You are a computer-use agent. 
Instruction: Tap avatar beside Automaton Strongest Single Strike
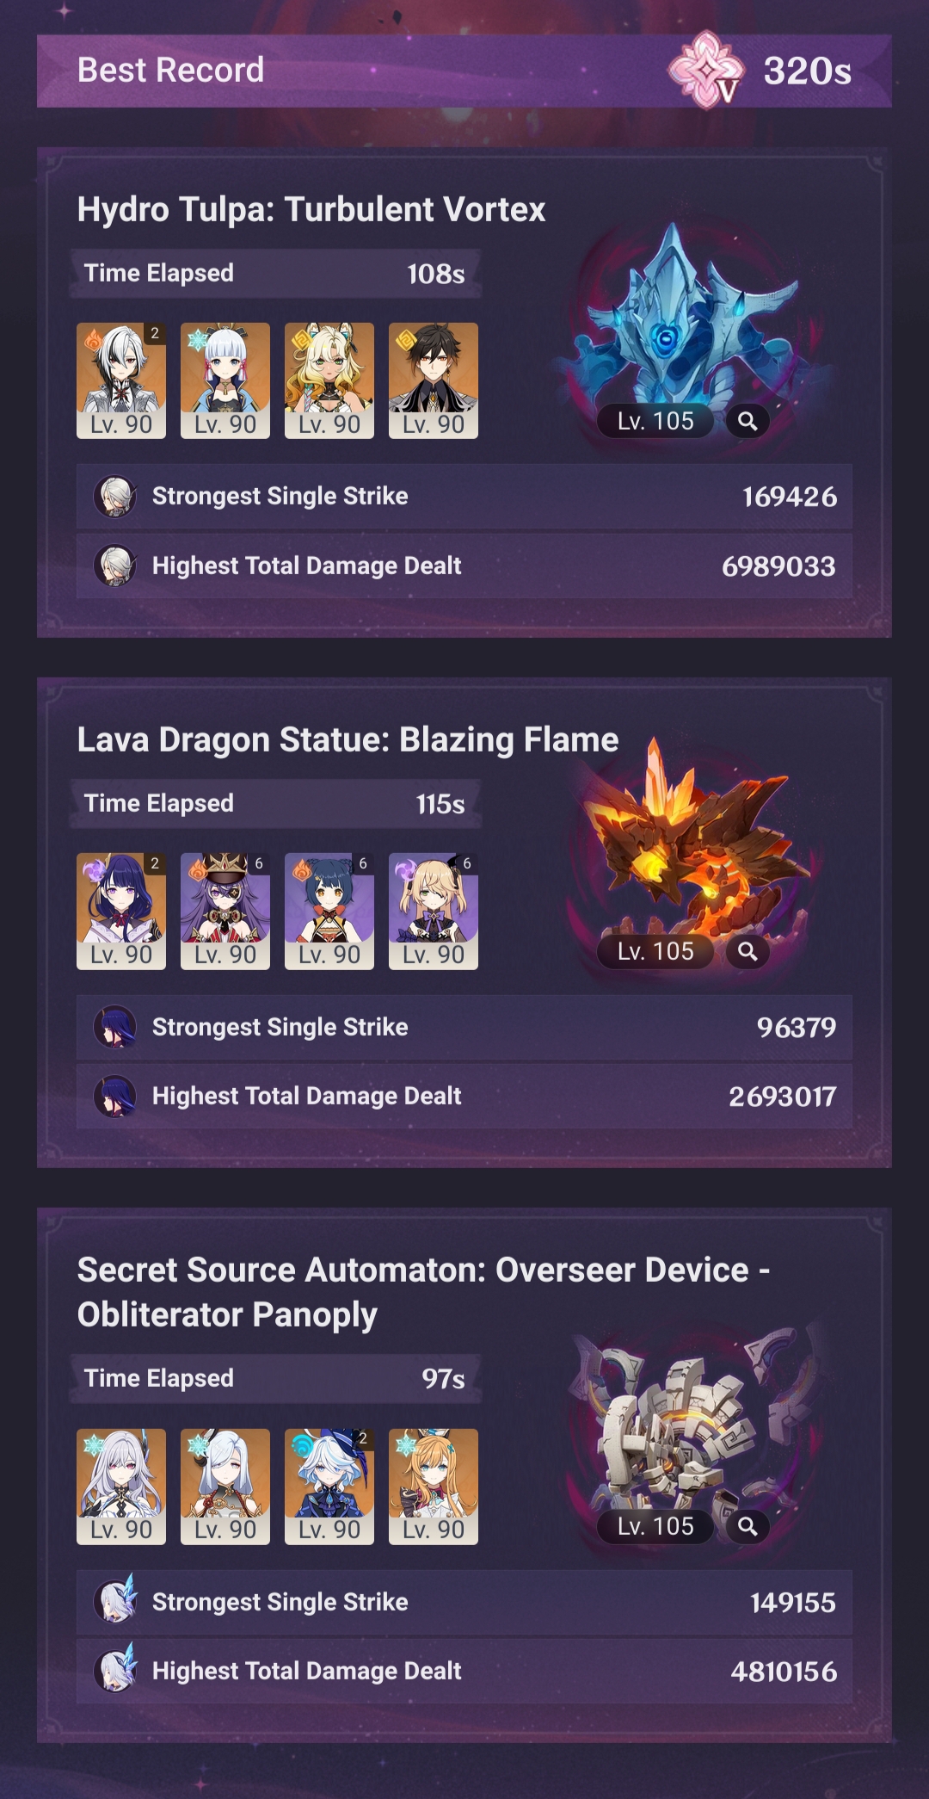pyautogui.click(x=114, y=1601)
